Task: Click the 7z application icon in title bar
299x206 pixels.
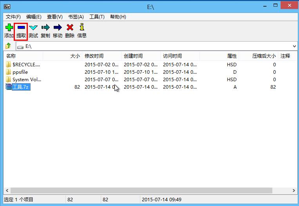Action: [x=7, y=7]
